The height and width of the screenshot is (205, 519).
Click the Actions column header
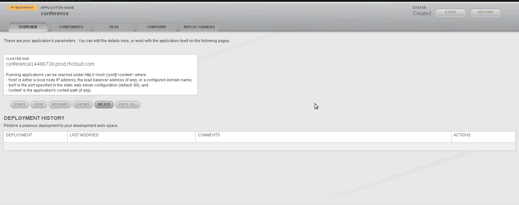click(x=462, y=135)
